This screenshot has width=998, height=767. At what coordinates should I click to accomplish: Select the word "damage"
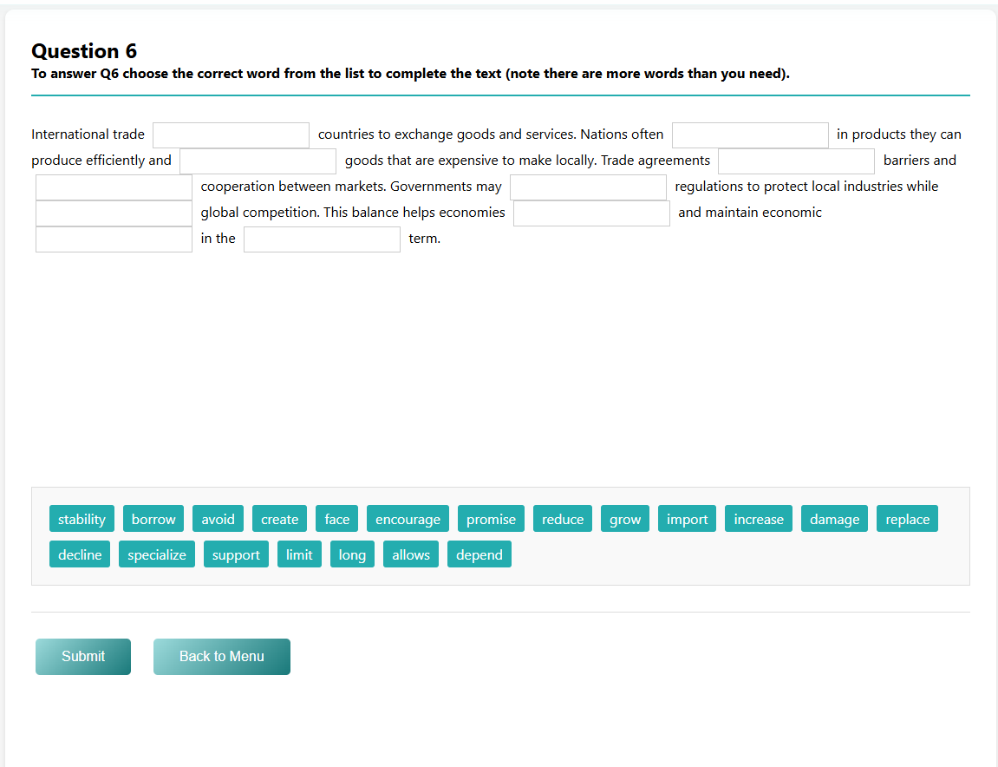pos(834,518)
